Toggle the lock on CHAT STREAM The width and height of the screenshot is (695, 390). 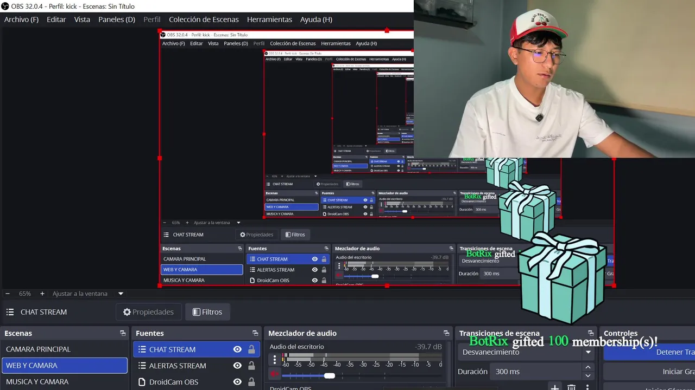tap(251, 349)
